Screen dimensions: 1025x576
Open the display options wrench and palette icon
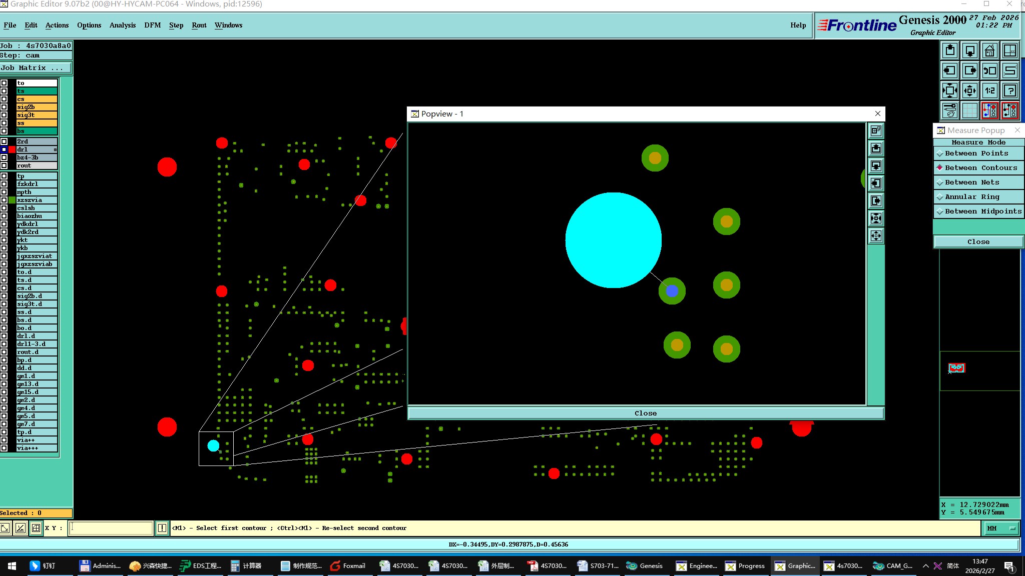coord(950,110)
